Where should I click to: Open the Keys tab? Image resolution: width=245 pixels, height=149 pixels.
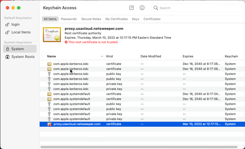click(x=135, y=19)
